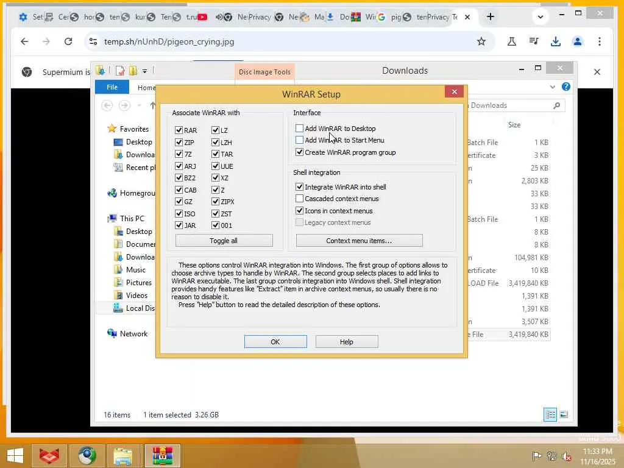Click the properties icon in Explorer title bar
The image size is (624, 468).
(x=120, y=71)
